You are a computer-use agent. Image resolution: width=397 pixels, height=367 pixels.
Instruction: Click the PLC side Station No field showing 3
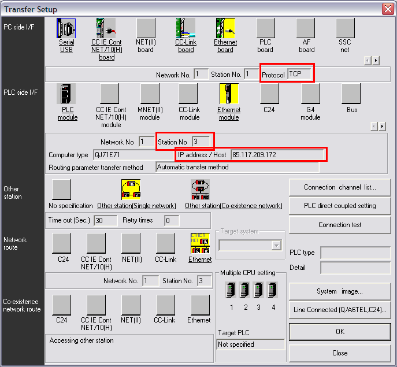coord(201,142)
